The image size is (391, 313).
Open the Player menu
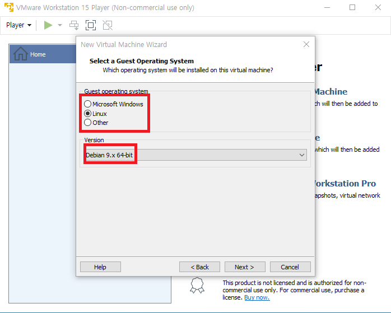(18, 25)
